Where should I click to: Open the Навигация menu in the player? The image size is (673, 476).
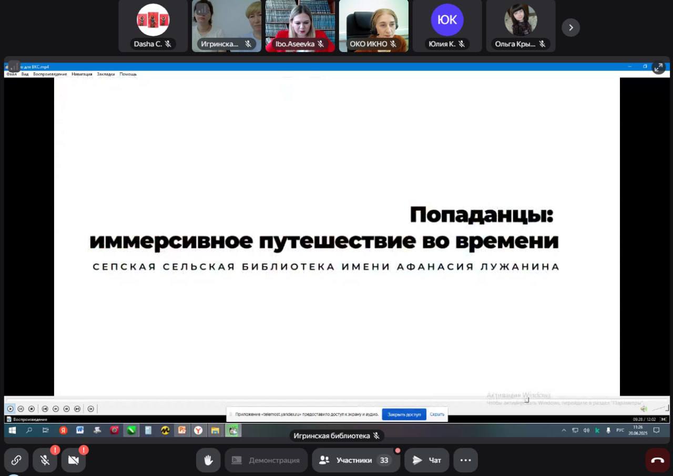click(x=82, y=74)
